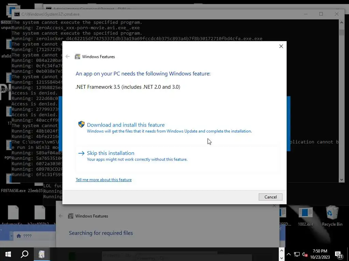Select the 1002.exe desktop icon
The width and height of the screenshot is (349, 261).
pyautogui.click(x=306, y=216)
